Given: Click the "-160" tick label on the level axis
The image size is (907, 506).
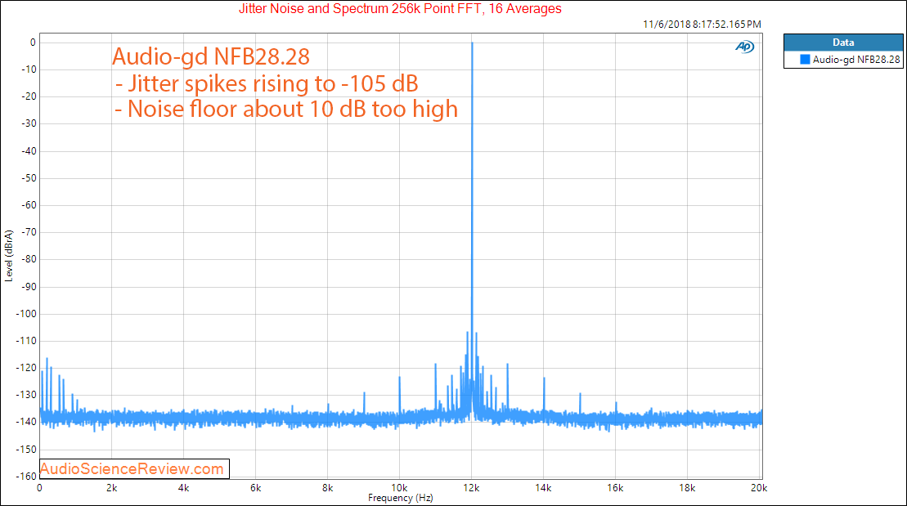Looking at the screenshot, I should point(27,477).
